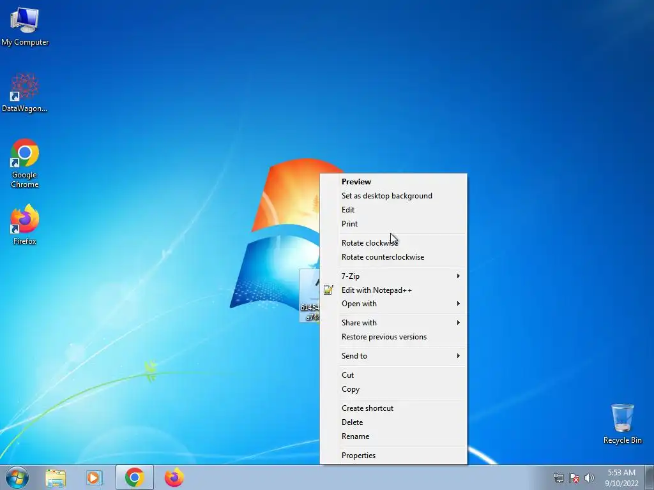The image size is (654, 490).
Task: Expand the 7-Zip submenu
Action: [393, 276]
